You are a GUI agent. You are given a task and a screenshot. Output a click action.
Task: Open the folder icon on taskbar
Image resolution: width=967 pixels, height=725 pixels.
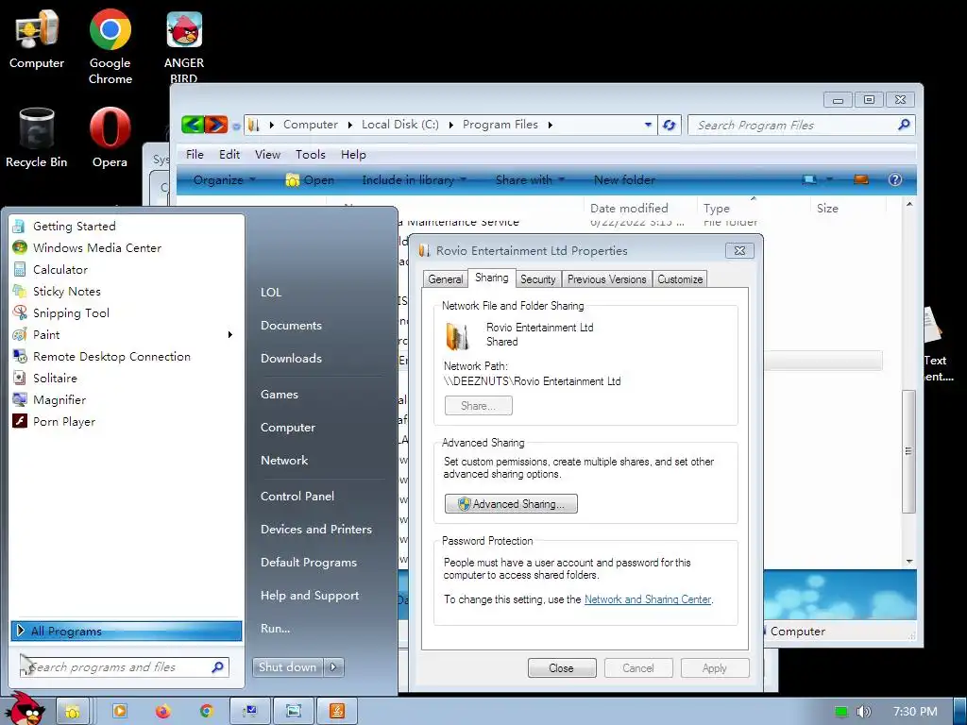tap(72, 712)
